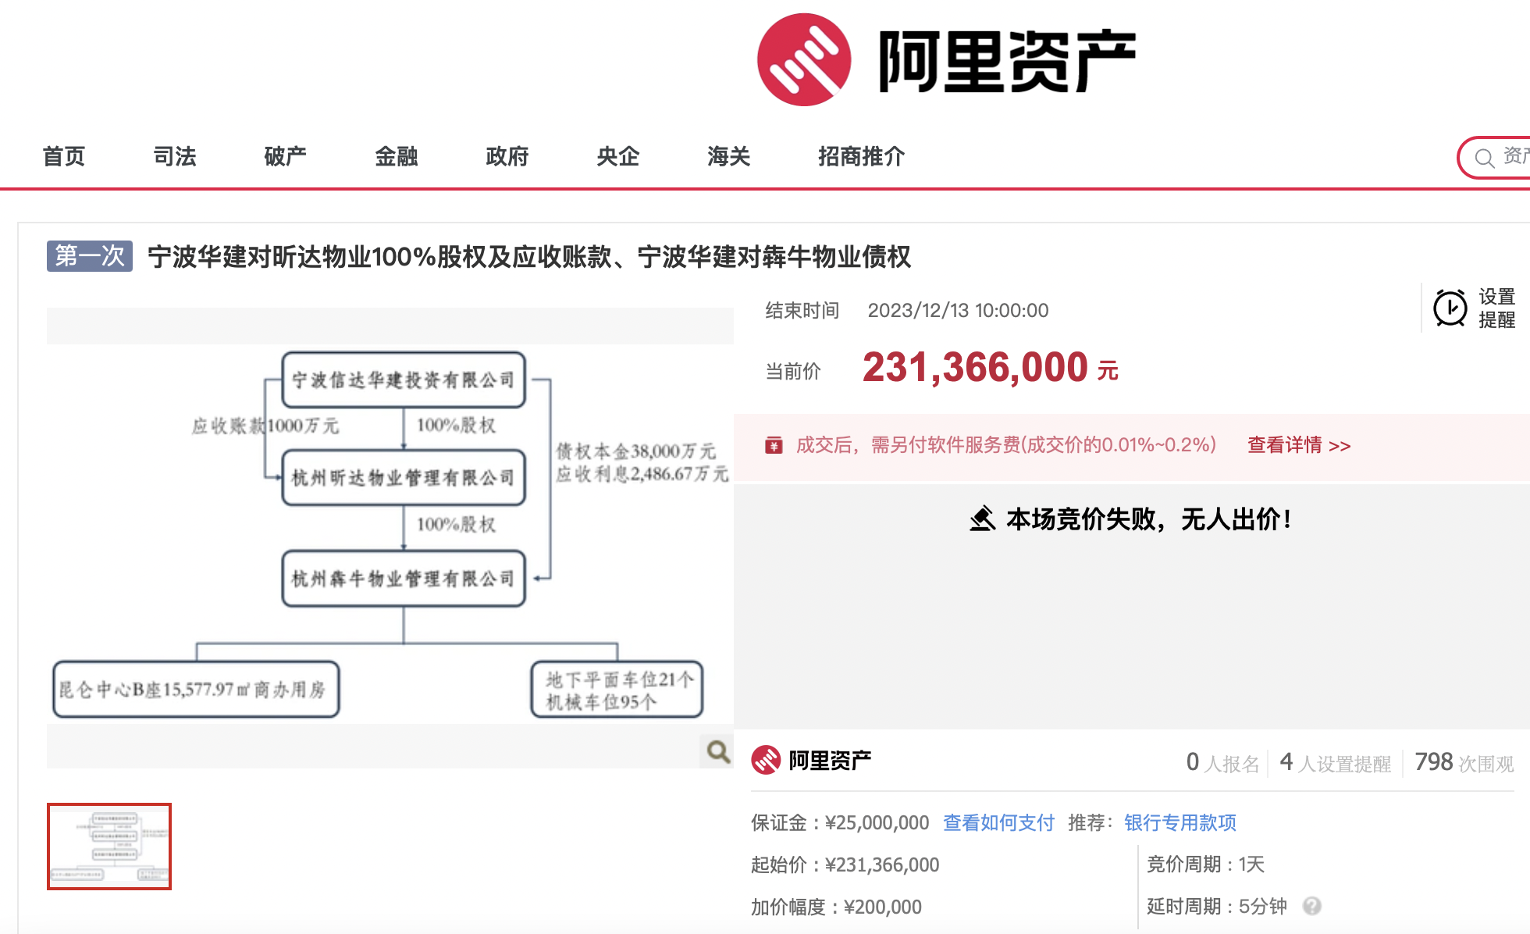Screen dimensions: 1530x934
Task: Open the 招商推介 nav item
Action: [862, 156]
